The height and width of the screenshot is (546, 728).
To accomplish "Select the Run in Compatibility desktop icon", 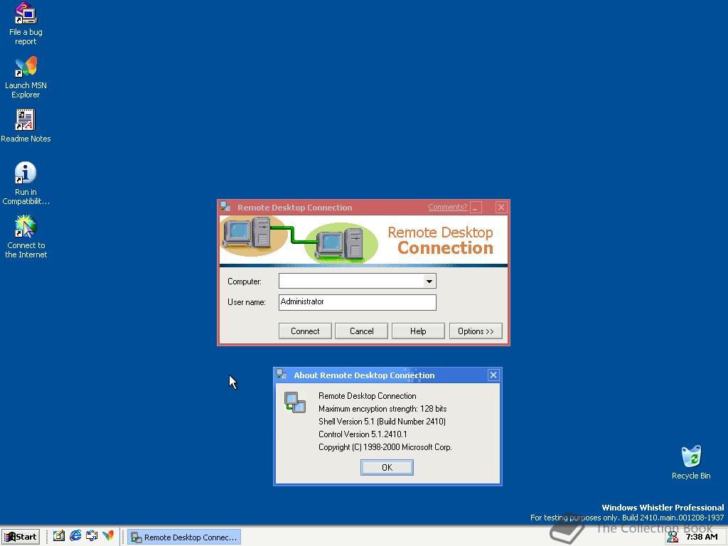I will 26,183.
